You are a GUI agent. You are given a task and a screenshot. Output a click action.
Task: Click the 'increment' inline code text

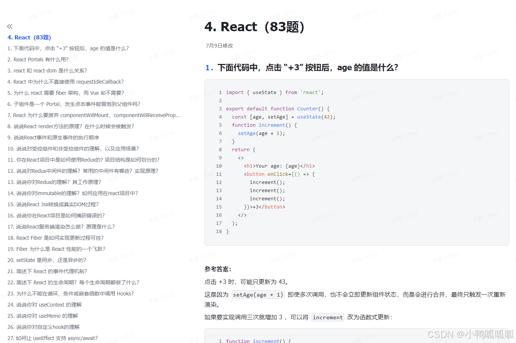(x=327, y=317)
